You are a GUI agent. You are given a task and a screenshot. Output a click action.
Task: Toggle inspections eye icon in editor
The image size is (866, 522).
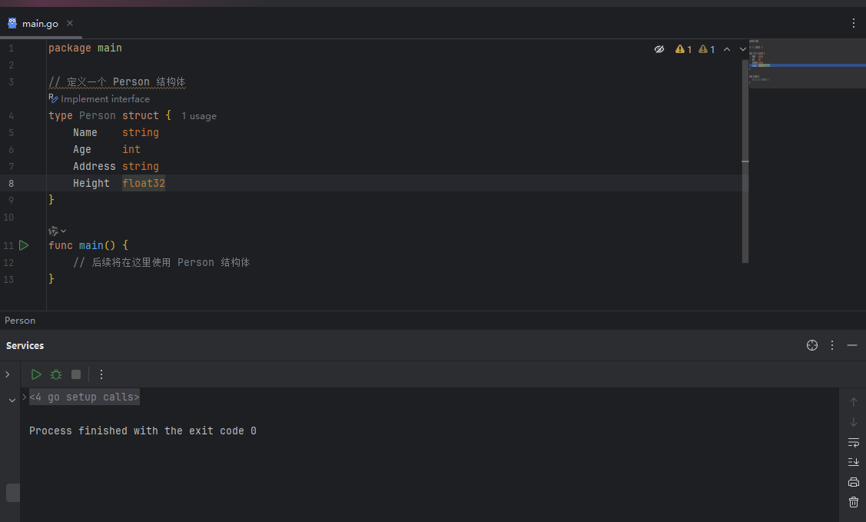tap(659, 49)
